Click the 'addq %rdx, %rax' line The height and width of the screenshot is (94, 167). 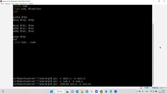pyautogui.click(x=23, y=31)
